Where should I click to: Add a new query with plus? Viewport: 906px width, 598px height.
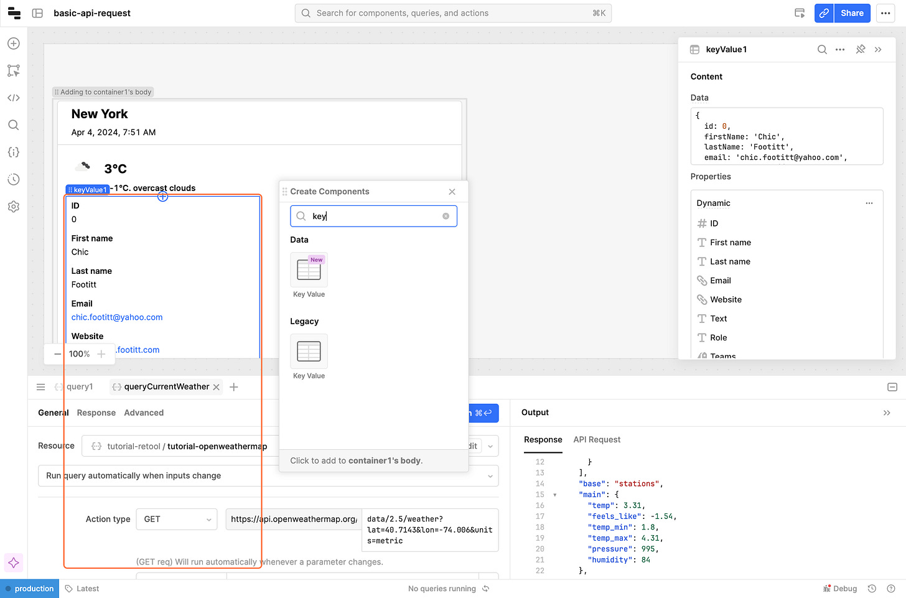[234, 387]
